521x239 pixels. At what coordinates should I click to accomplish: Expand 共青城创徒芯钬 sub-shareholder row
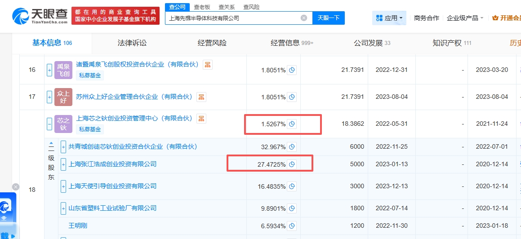point(63,147)
